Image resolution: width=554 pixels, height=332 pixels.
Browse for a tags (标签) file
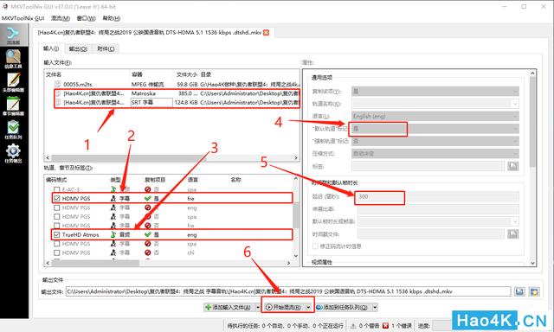(513, 166)
